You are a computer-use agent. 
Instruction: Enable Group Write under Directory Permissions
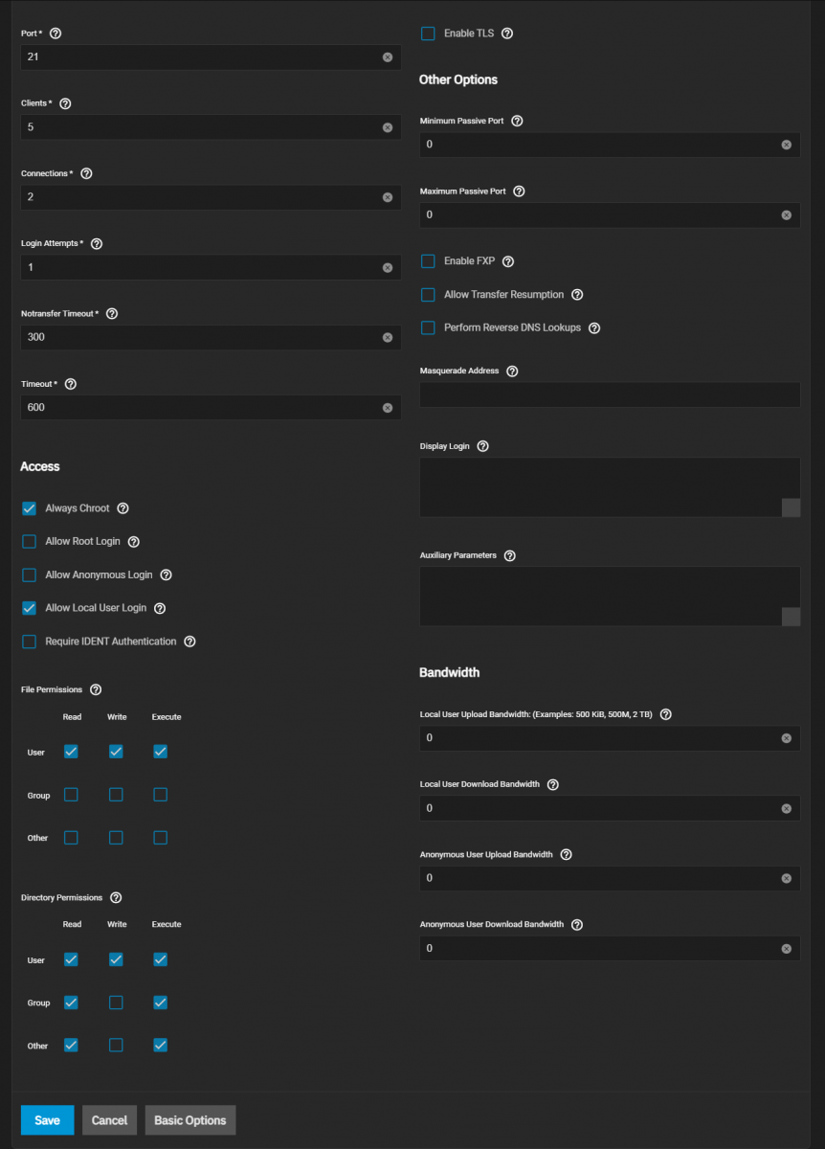coord(116,1003)
